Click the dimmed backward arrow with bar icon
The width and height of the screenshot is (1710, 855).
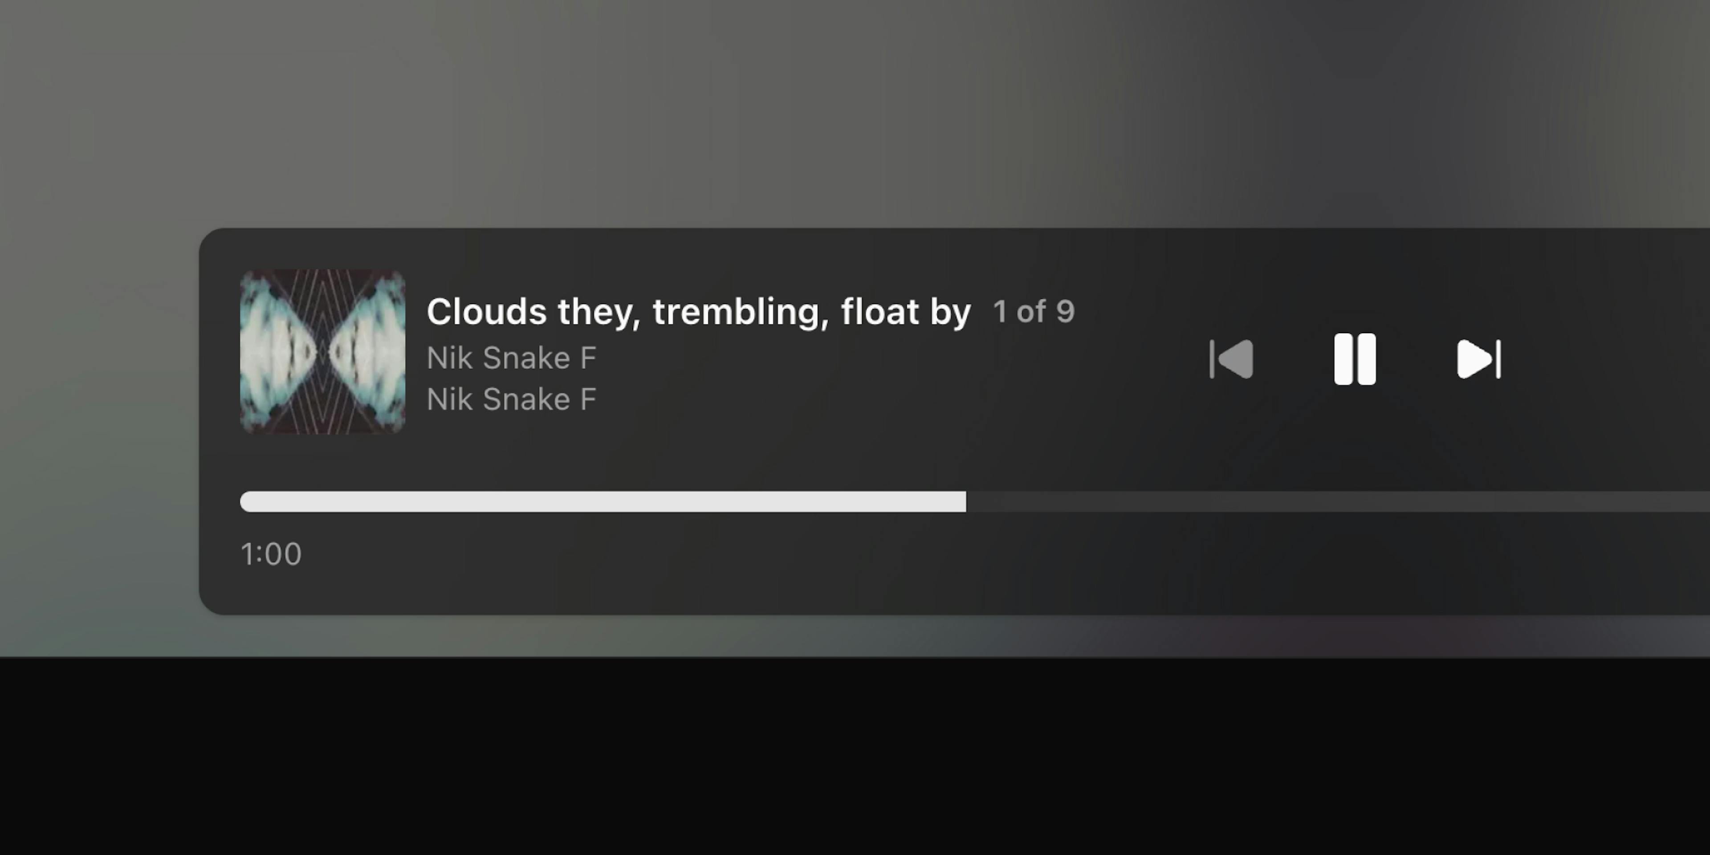1231,359
